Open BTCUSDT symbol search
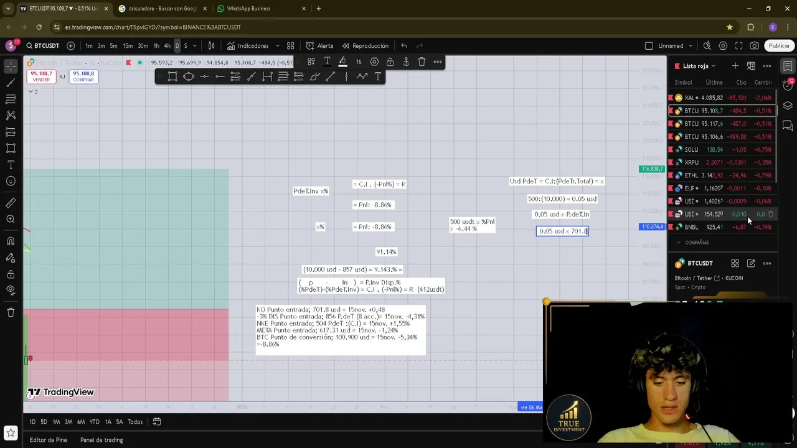The image size is (797, 448). [43, 45]
